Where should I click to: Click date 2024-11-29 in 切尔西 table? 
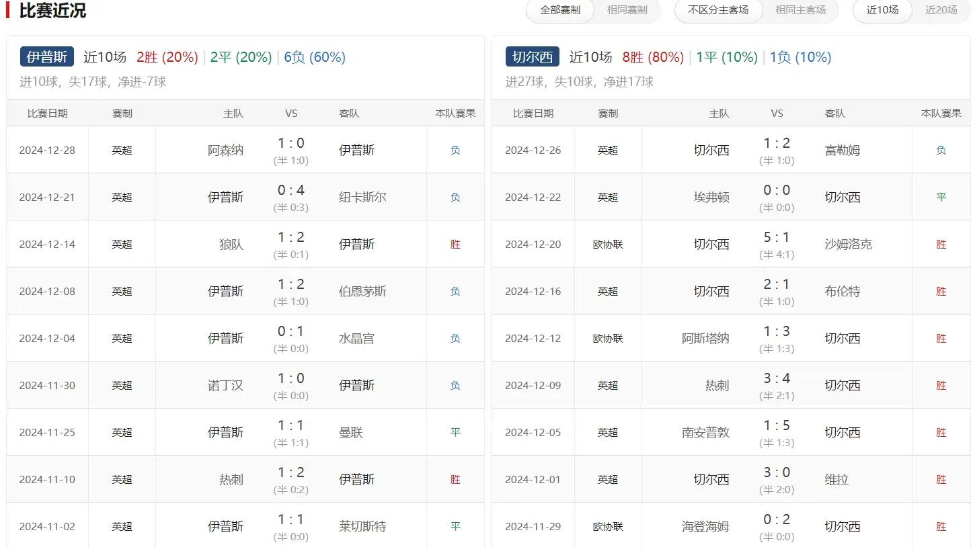click(x=533, y=526)
